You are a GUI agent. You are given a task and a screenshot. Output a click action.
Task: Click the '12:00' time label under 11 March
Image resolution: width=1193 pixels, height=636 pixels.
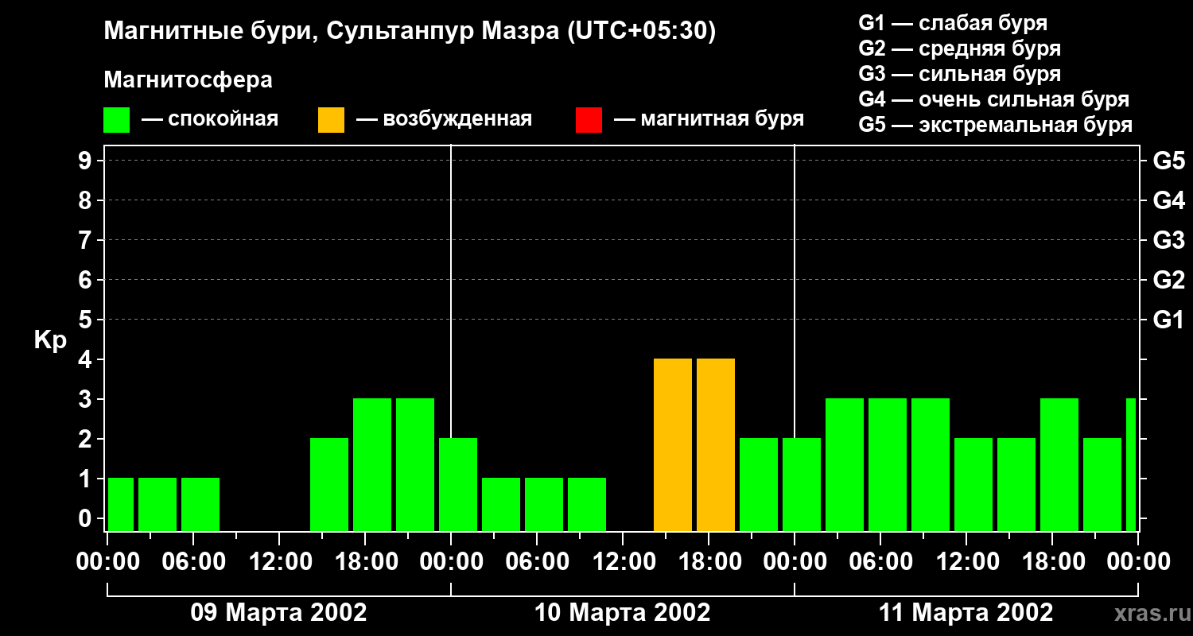click(x=966, y=562)
